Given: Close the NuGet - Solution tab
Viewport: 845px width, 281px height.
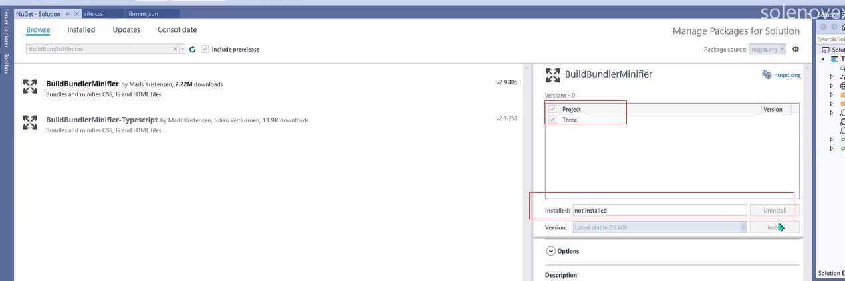Looking at the screenshot, I should [77, 14].
